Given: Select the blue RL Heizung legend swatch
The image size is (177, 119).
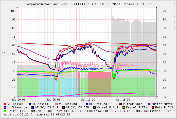Looking at the screenshot, I should pyautogui.click(x=87, y=104).
